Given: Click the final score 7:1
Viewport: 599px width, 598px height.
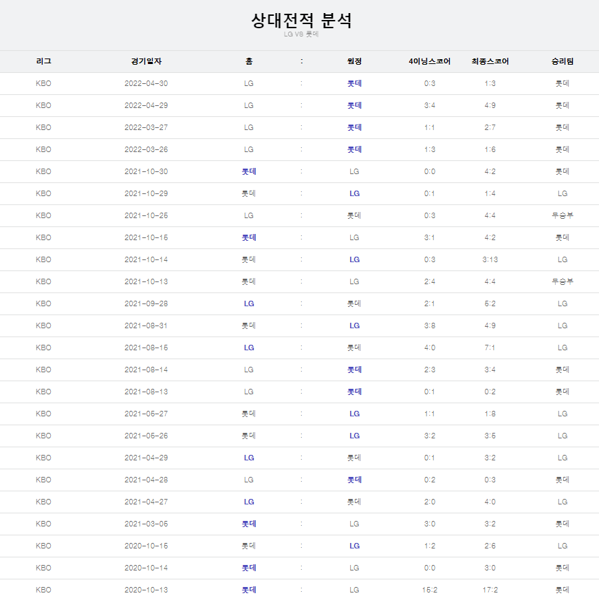Looking at the screenshot, I should [x=490, y=348].
